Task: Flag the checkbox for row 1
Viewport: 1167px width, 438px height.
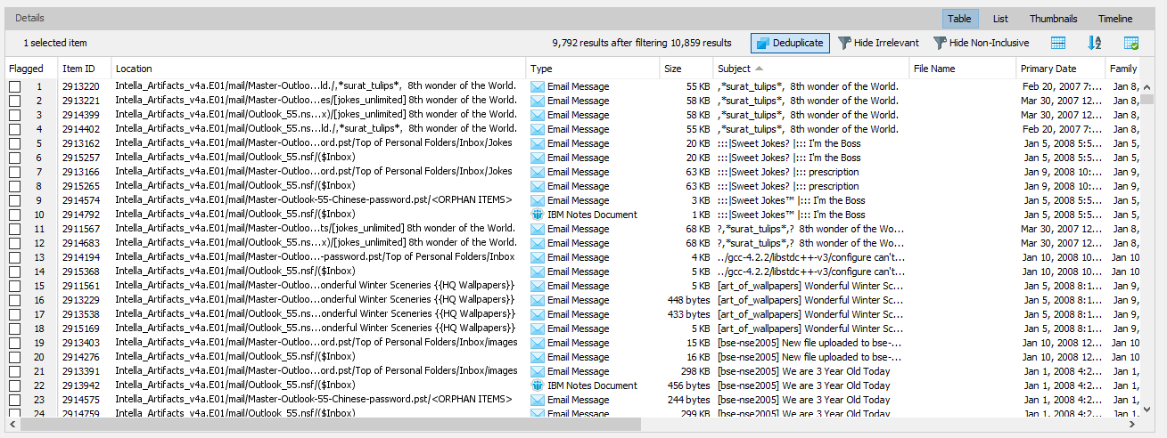Action: point(15,86)
